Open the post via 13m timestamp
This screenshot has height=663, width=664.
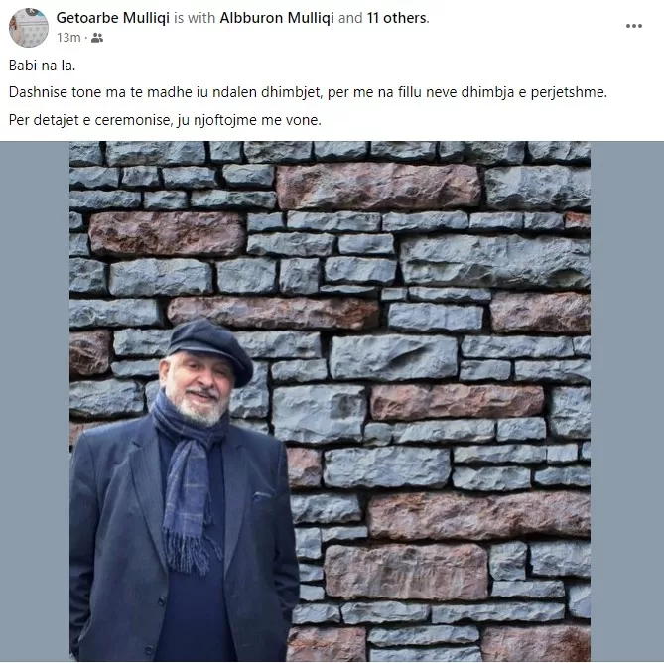pos(68,38)
